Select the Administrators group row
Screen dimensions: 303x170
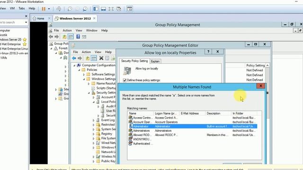click(193, 131)
